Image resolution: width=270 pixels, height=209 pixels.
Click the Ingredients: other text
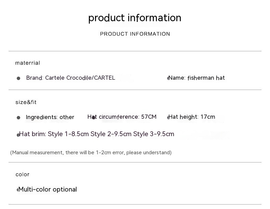point(50,117)
